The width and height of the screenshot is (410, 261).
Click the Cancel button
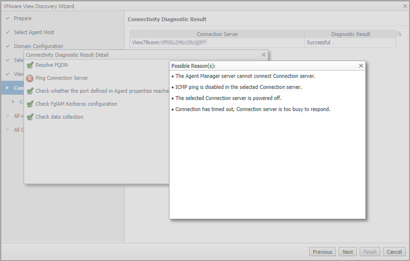[x=394, y=252]
